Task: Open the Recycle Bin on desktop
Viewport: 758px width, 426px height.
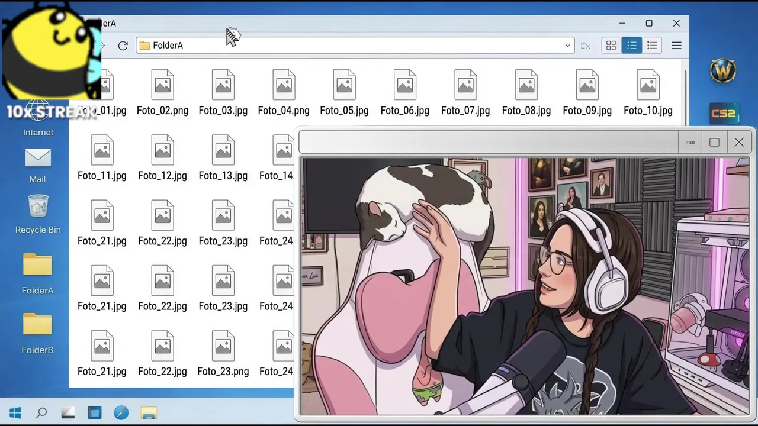Action: tap(38, 214)
